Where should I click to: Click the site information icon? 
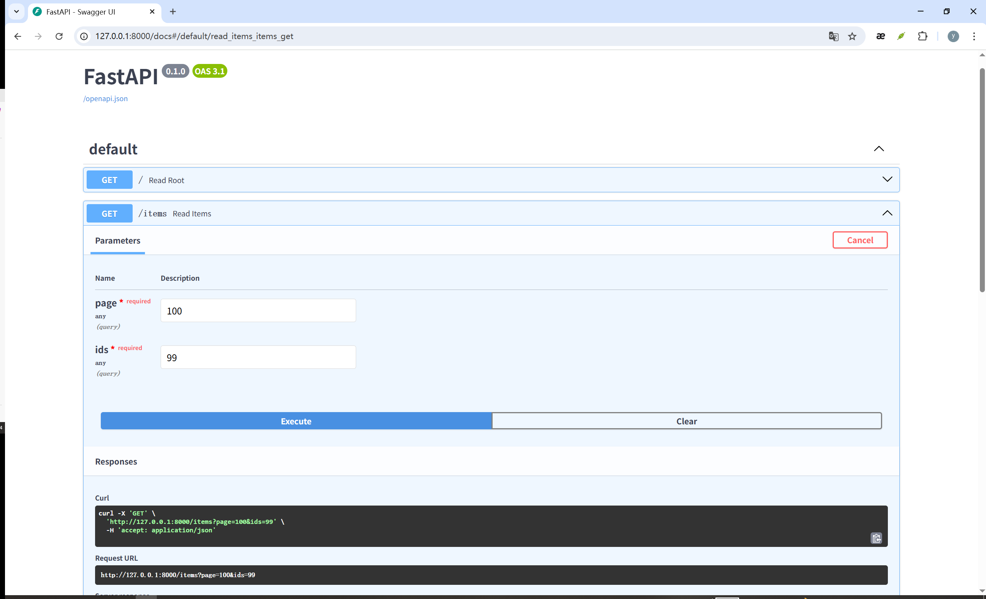(84, 36)
